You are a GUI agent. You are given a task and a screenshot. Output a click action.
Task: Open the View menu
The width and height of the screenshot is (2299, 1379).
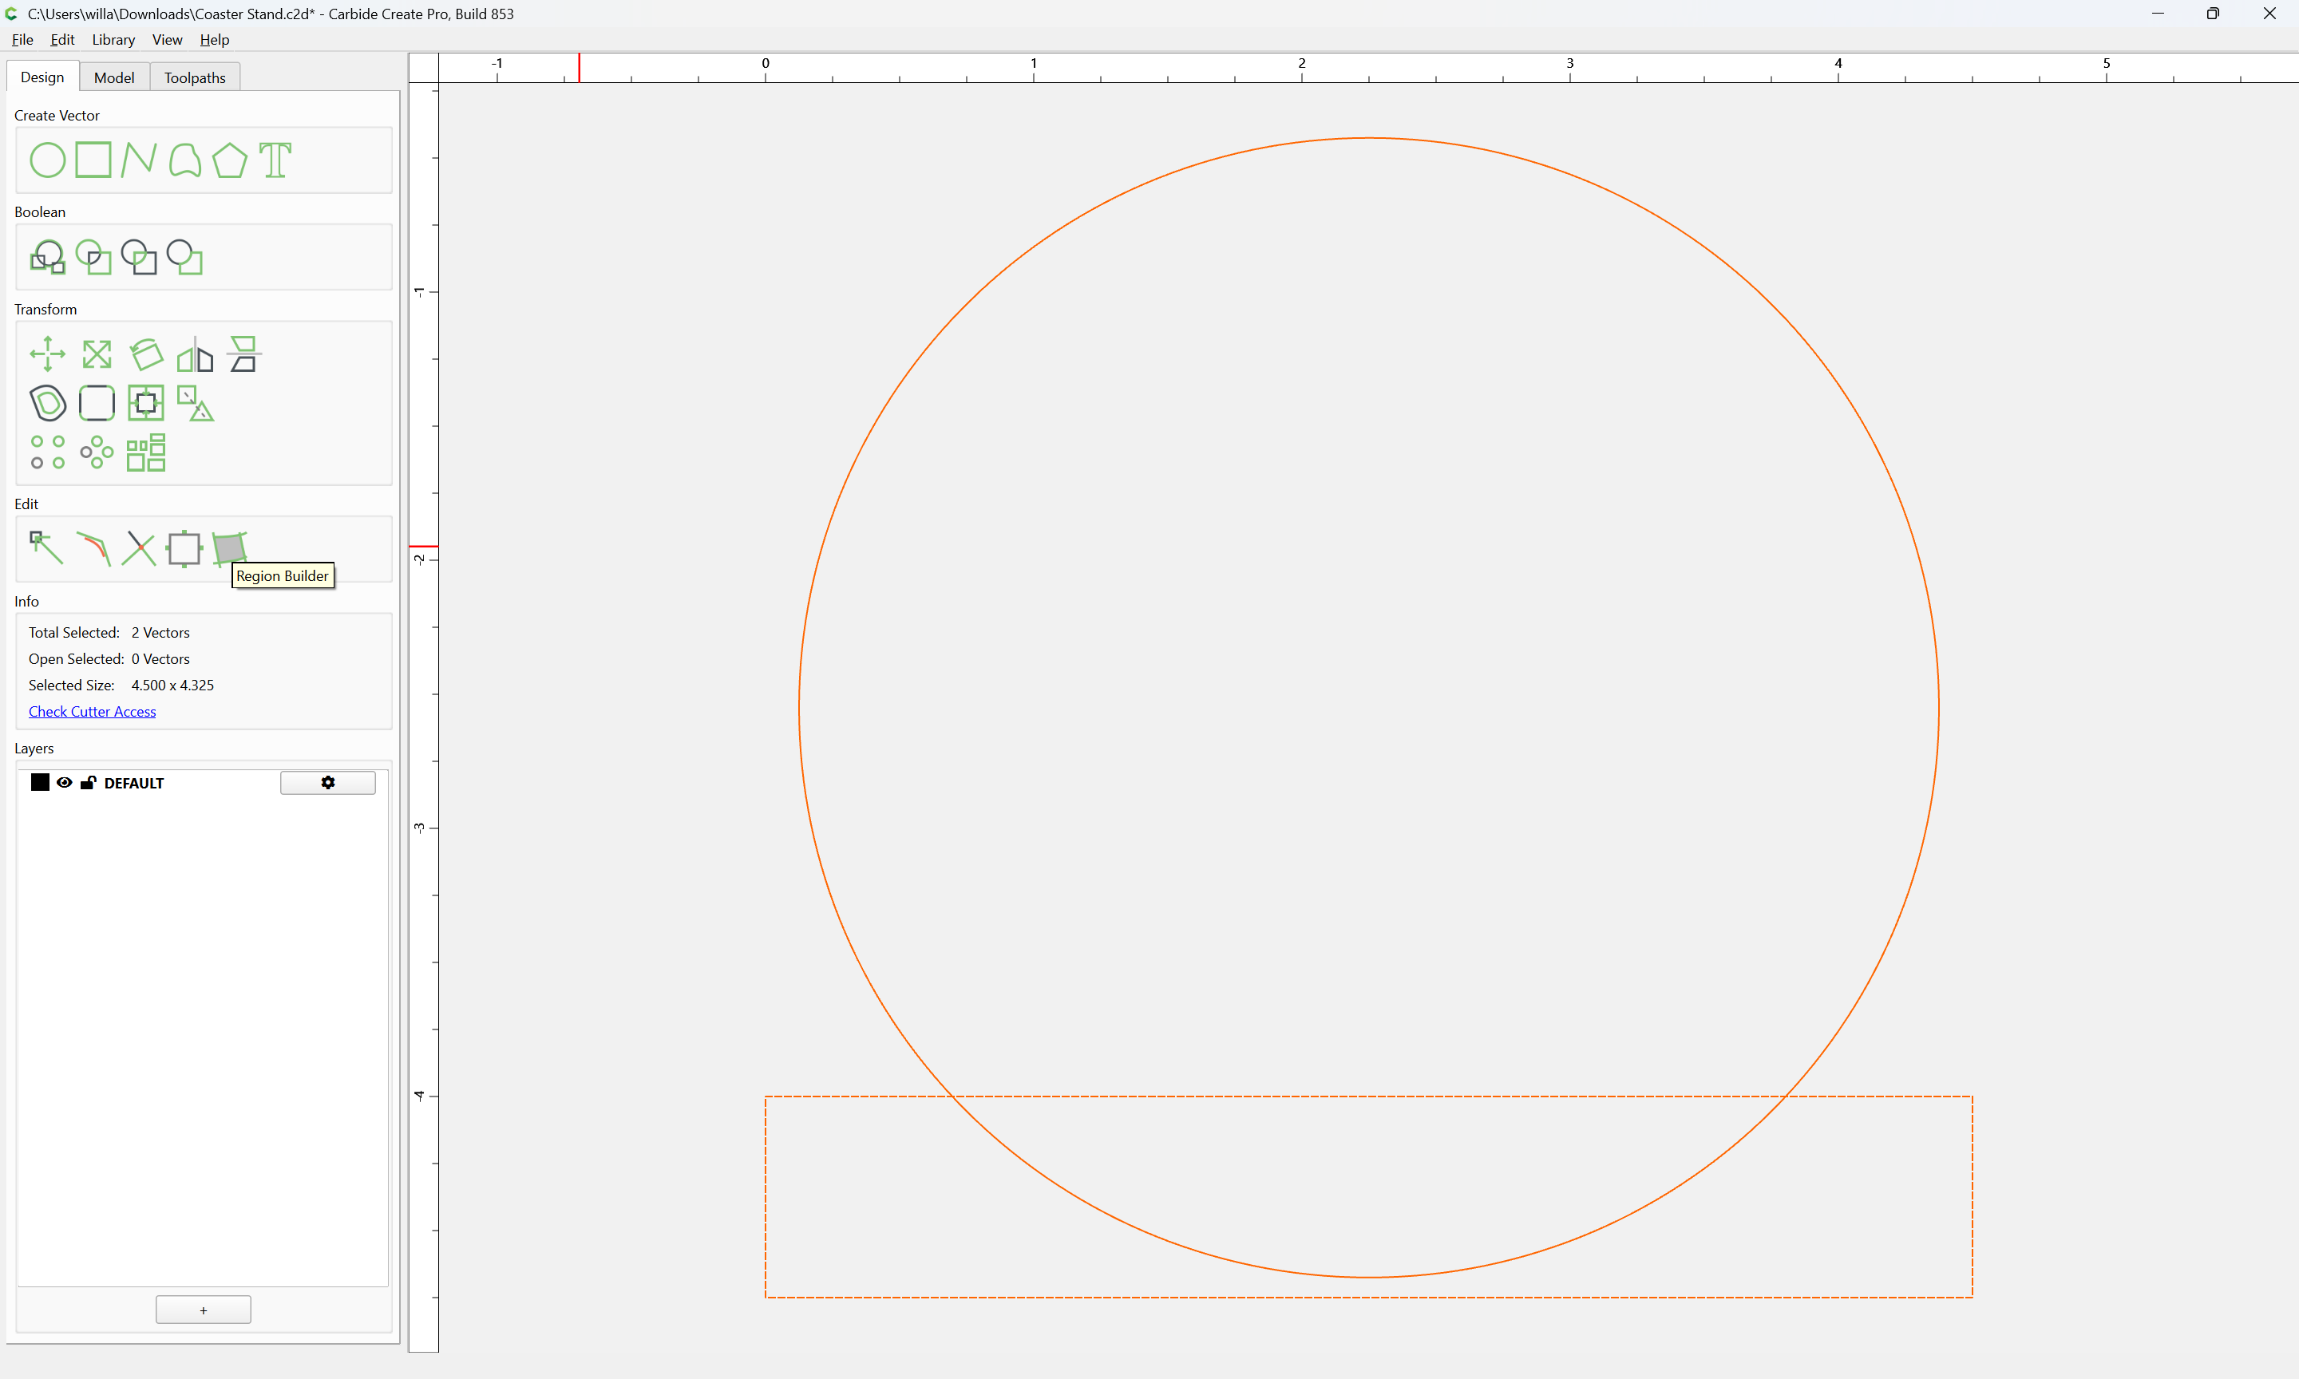pyautogui.click(x=168, y=39)
